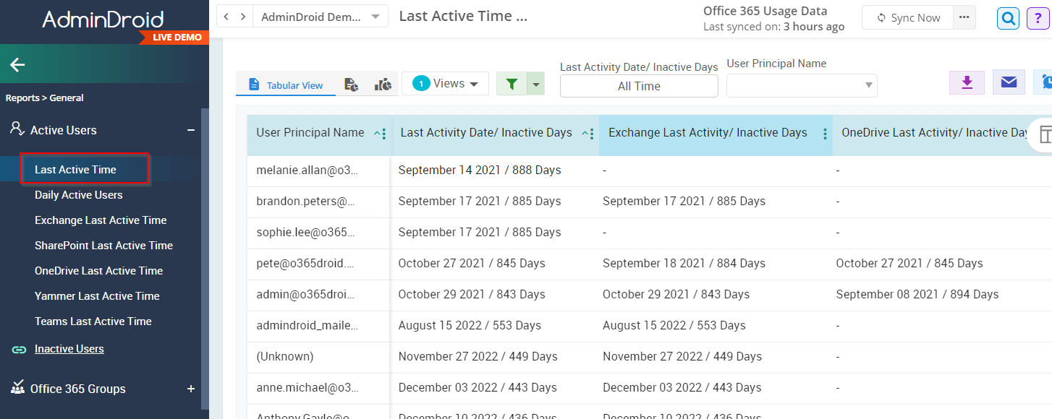
Task: Click the green filter funnel icon
Action: (x=512, y=84)
